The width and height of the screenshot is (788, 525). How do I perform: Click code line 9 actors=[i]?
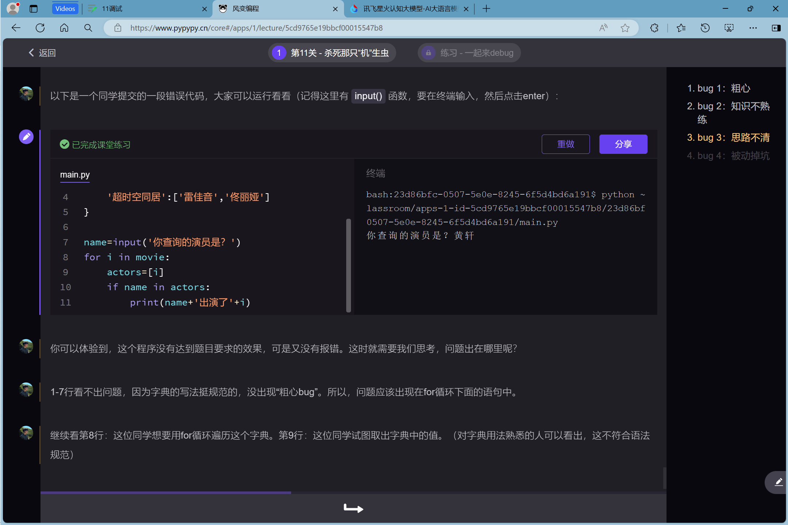pos(135,272)
